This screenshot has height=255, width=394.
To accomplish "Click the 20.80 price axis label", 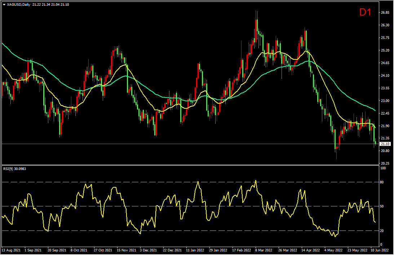I will (385, 151).
